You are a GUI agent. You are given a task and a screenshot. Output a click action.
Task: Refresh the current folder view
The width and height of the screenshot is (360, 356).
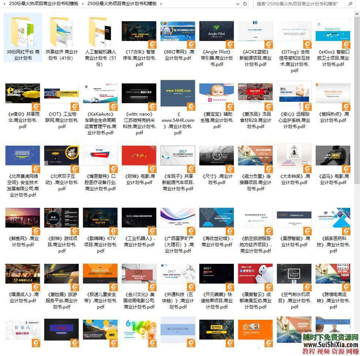245,4
